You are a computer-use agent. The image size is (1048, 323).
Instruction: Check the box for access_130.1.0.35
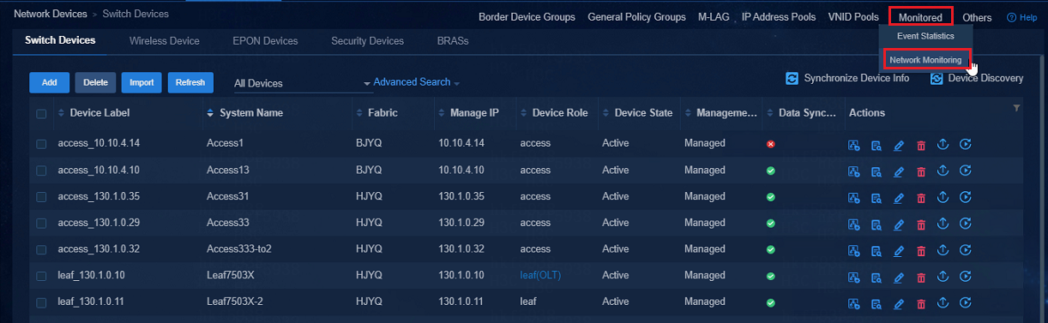41,197
